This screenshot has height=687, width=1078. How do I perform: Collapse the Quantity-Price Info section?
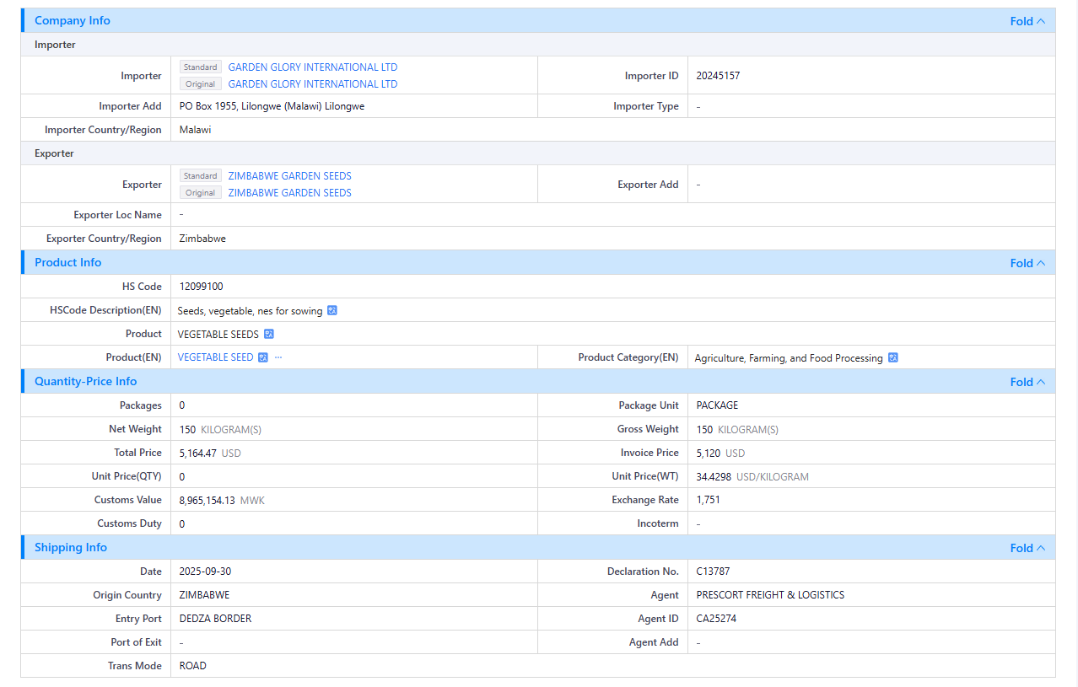[x=1027, y=382]
